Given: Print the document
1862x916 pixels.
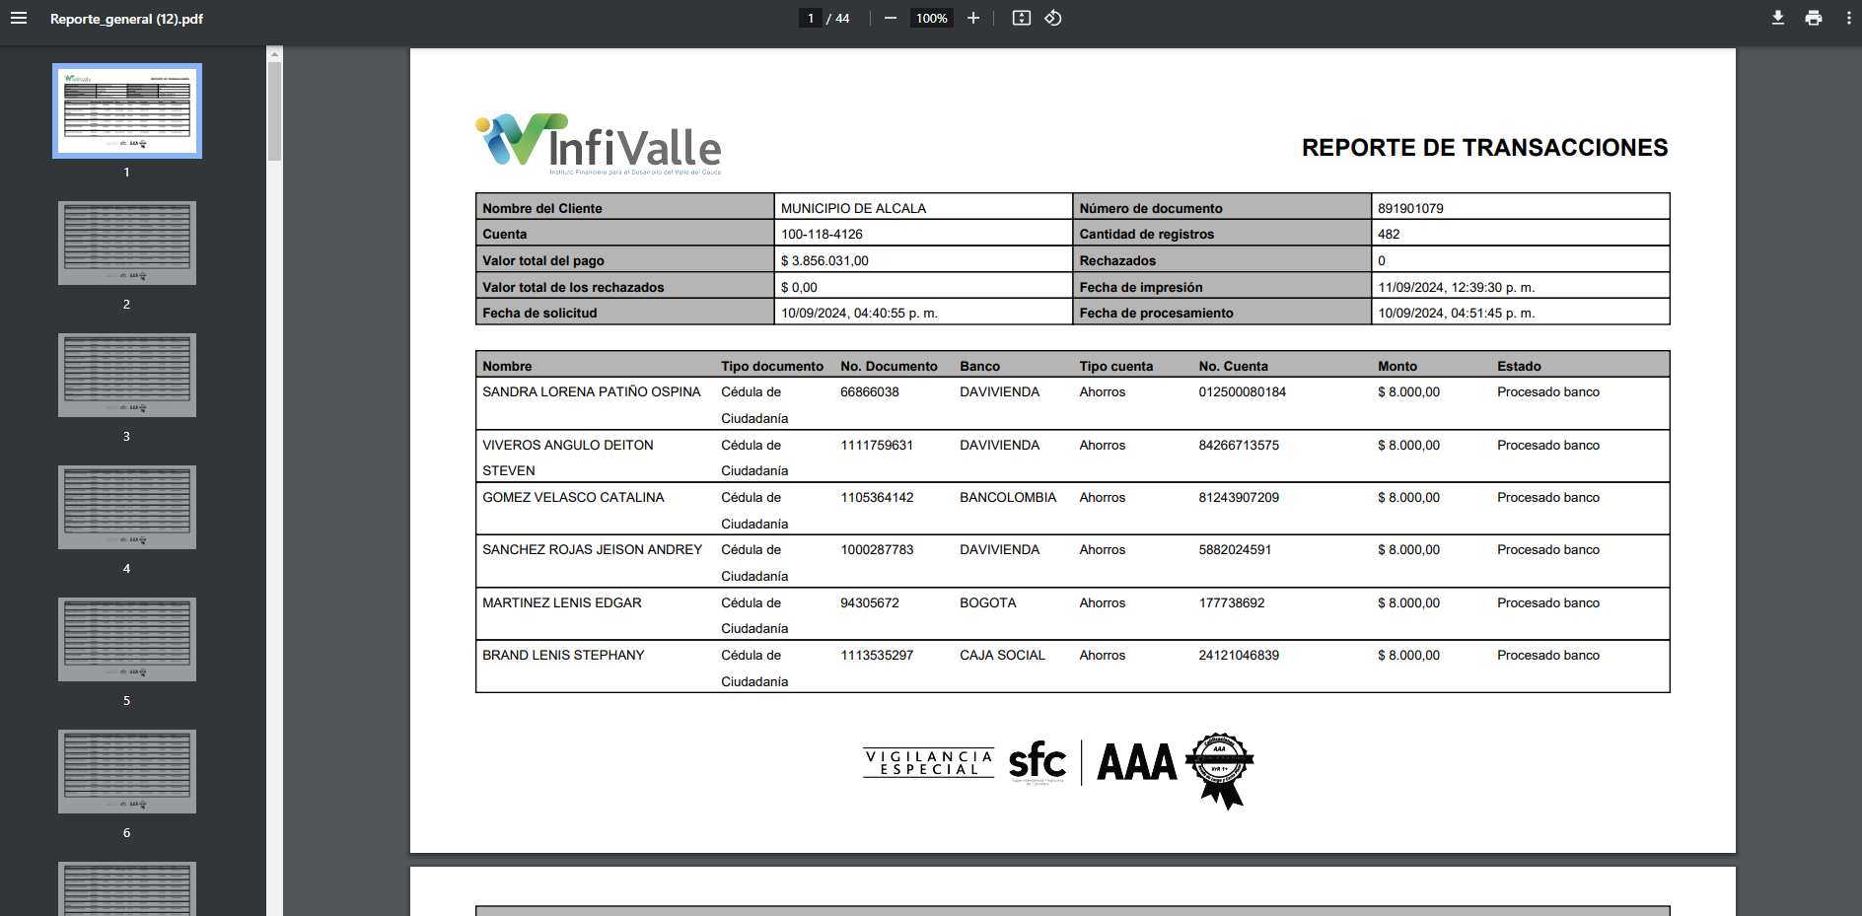Looking at the screenshot, I should pyautogui.click(x=1814, y=18).
